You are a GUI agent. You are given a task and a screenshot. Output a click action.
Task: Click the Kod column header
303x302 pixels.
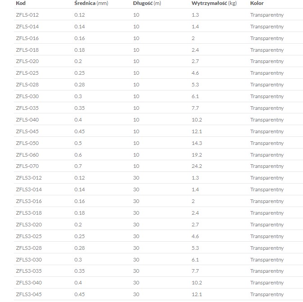[21, 3]
